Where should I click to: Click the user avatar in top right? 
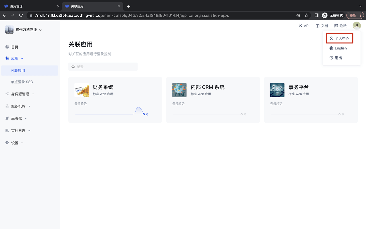[x=357, y=26]
